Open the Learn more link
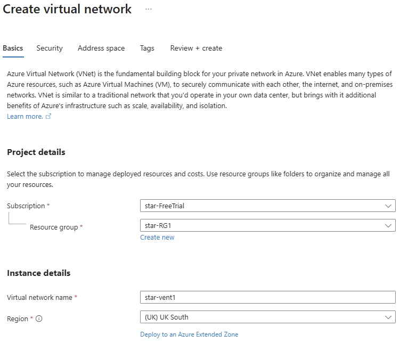The height and width of the screenshot is (343, 408). [25, 116]
